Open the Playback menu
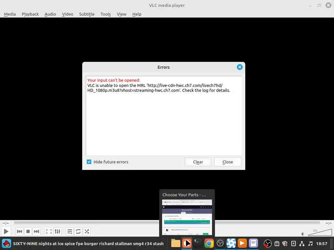 [30, 14]
